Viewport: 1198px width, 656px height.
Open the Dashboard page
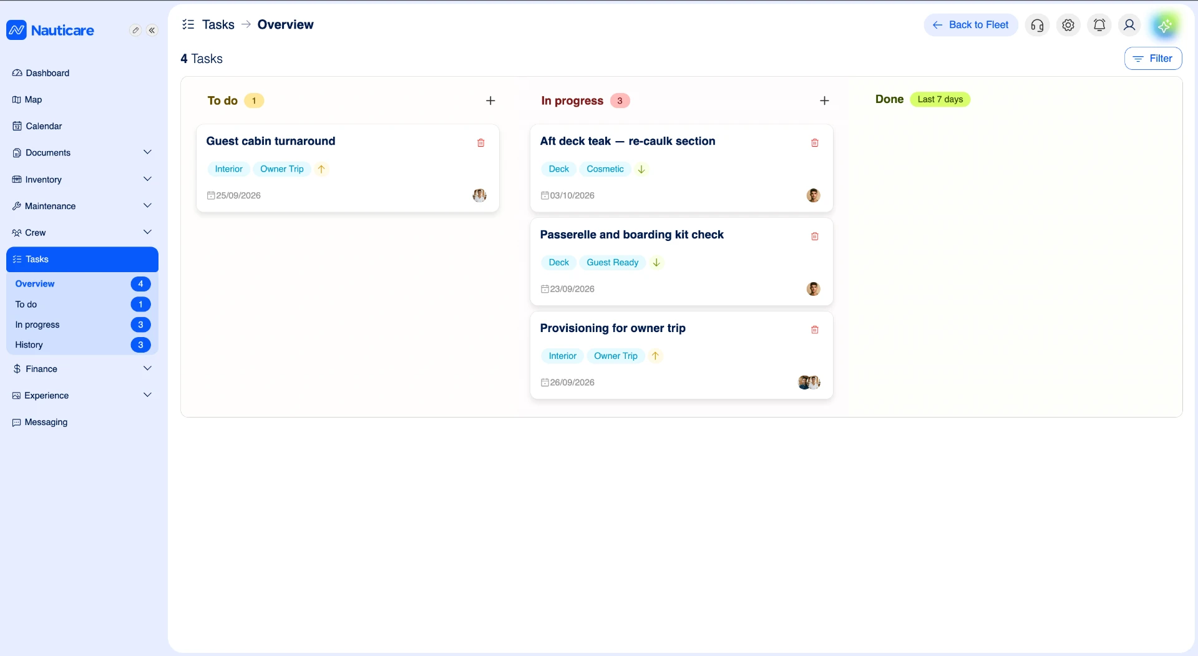coord(82,73)
